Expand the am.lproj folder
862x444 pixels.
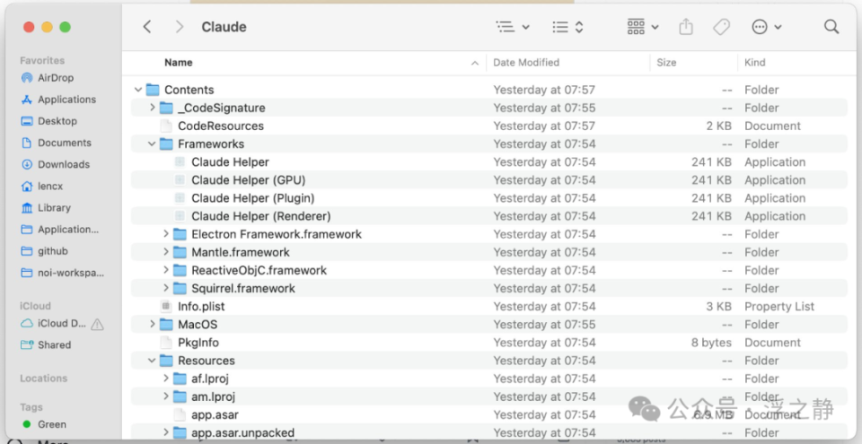166,396
